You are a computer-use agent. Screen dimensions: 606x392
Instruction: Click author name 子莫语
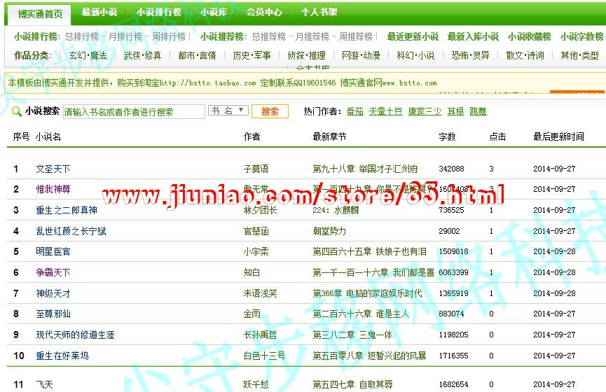pyautogui.click(x=256, y=169)
